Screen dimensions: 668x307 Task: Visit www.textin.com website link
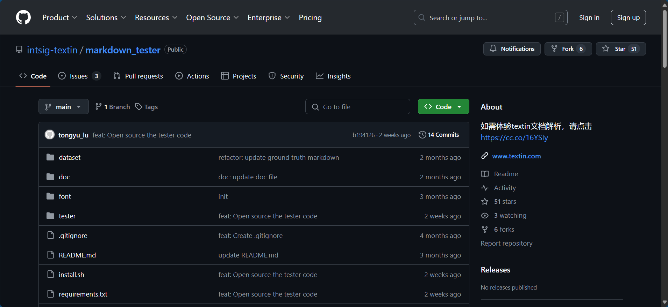pos(516,156)
